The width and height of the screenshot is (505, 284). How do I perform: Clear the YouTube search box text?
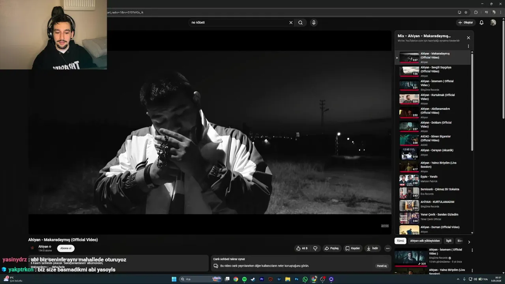point(291,22)
